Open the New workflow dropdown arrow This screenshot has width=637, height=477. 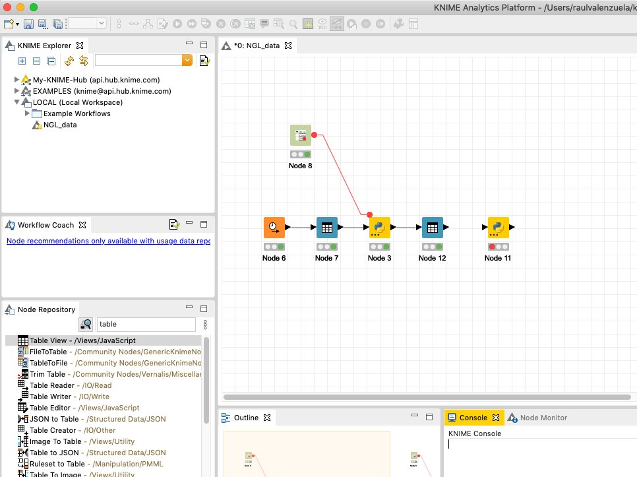(x=17, y=24)
